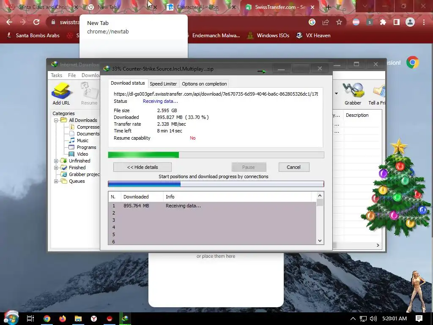Image resolution: width=433 pixels, height=325 pixels.
Task: Expand the Queues category
Action: pos(56,181)
